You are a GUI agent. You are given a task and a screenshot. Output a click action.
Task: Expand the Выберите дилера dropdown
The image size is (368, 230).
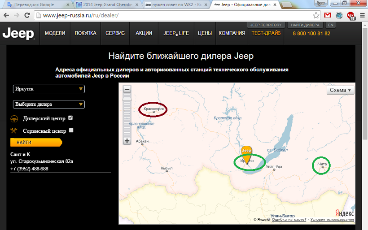click(49, 104)
